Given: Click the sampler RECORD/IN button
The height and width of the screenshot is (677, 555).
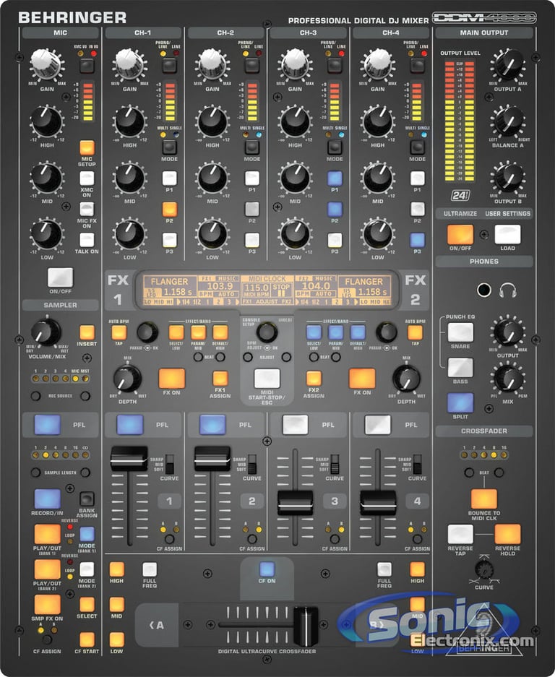Looking at the screenshot, I should click(x=48, y=499).
